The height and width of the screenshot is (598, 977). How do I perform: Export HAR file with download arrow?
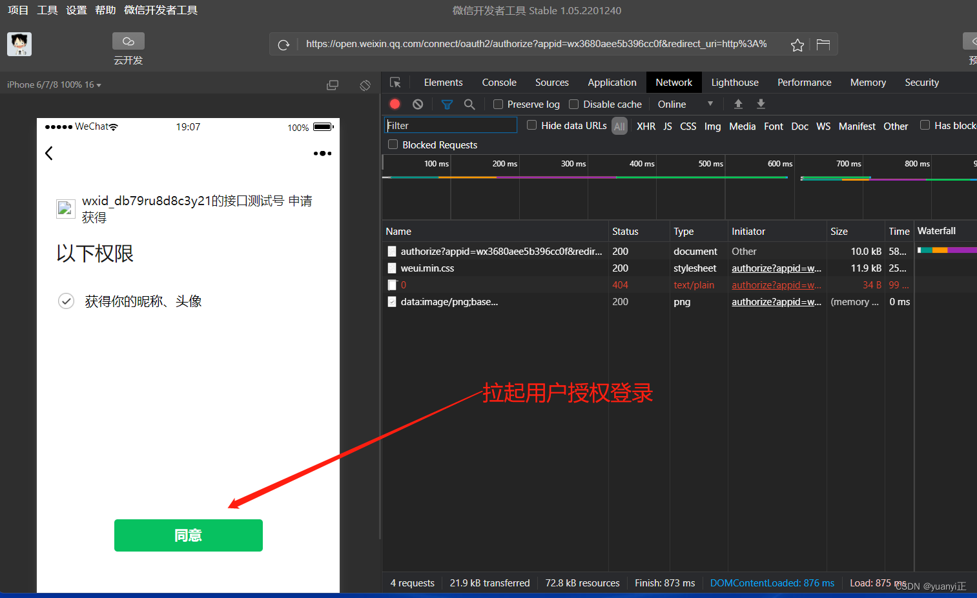point(761,104)
